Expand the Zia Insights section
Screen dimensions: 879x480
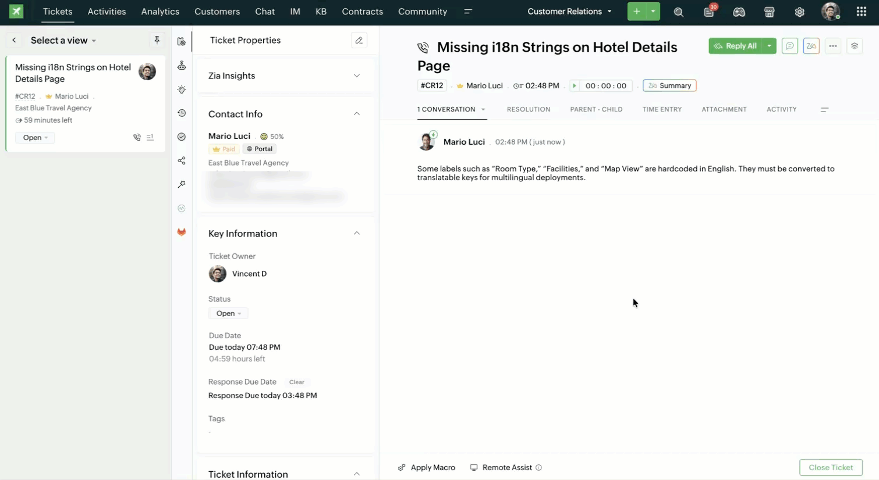tap(356, 76)
